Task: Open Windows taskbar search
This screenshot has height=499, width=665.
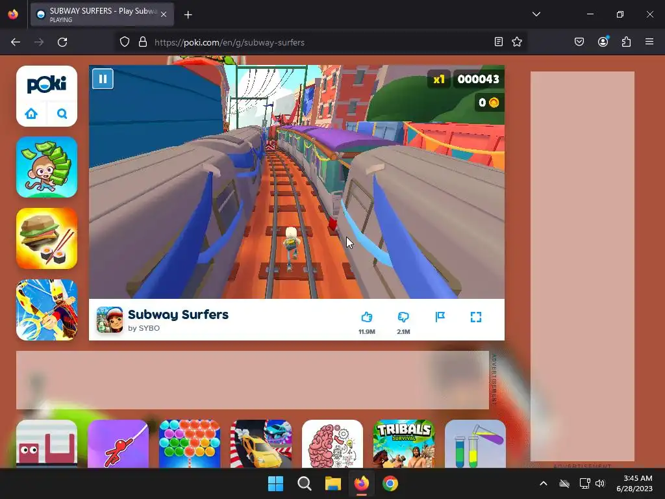Action: point(305,483)
